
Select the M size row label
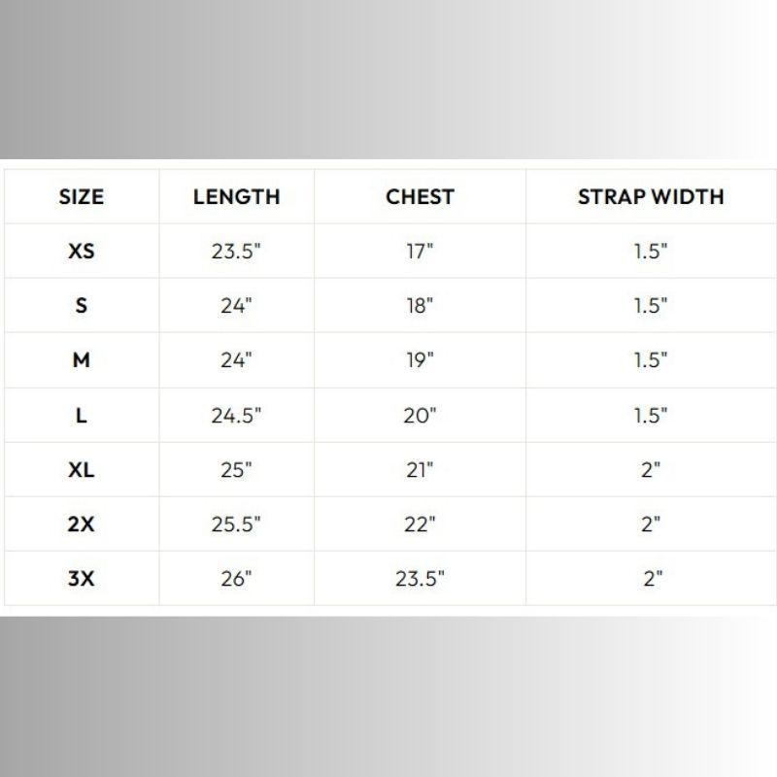(82, 360)
